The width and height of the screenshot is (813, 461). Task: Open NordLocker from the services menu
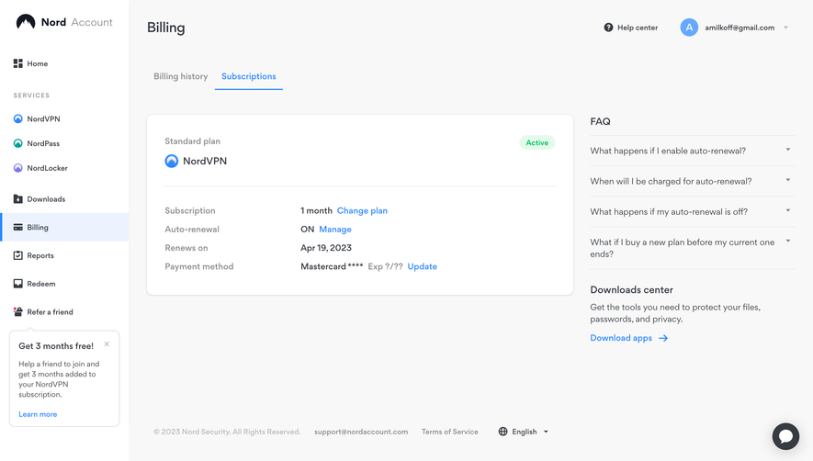point(47,168)
